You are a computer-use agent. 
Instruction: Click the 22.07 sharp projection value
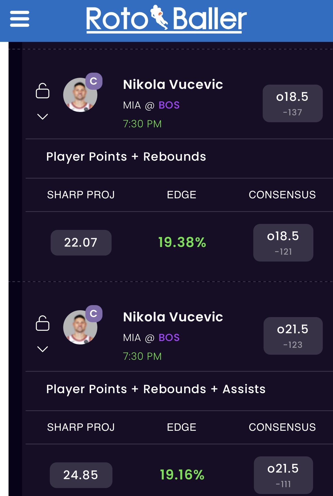tap(81, 243)
